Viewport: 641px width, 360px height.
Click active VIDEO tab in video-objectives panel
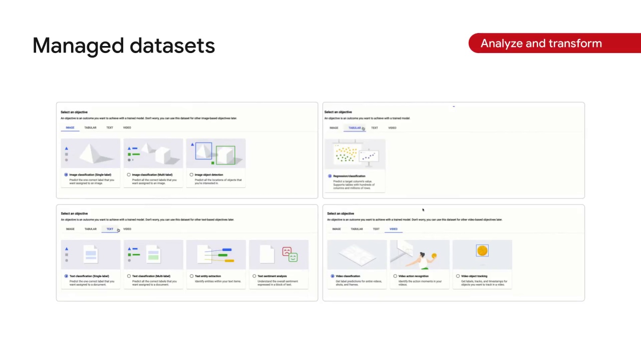pos(394,229)
